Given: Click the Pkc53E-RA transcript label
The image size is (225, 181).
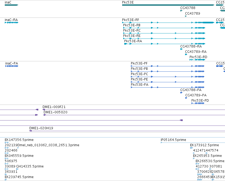Looking at the screenshot, I should pyautogui.click(x=133, y=41).
